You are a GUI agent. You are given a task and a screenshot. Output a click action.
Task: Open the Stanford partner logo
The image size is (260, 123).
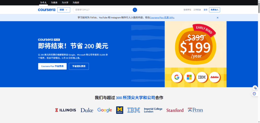[x=175, y=110]
